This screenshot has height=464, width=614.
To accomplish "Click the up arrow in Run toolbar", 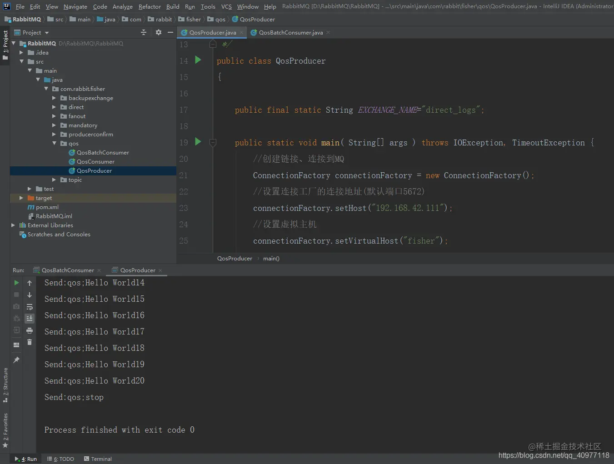I will [x=30, y=283].
